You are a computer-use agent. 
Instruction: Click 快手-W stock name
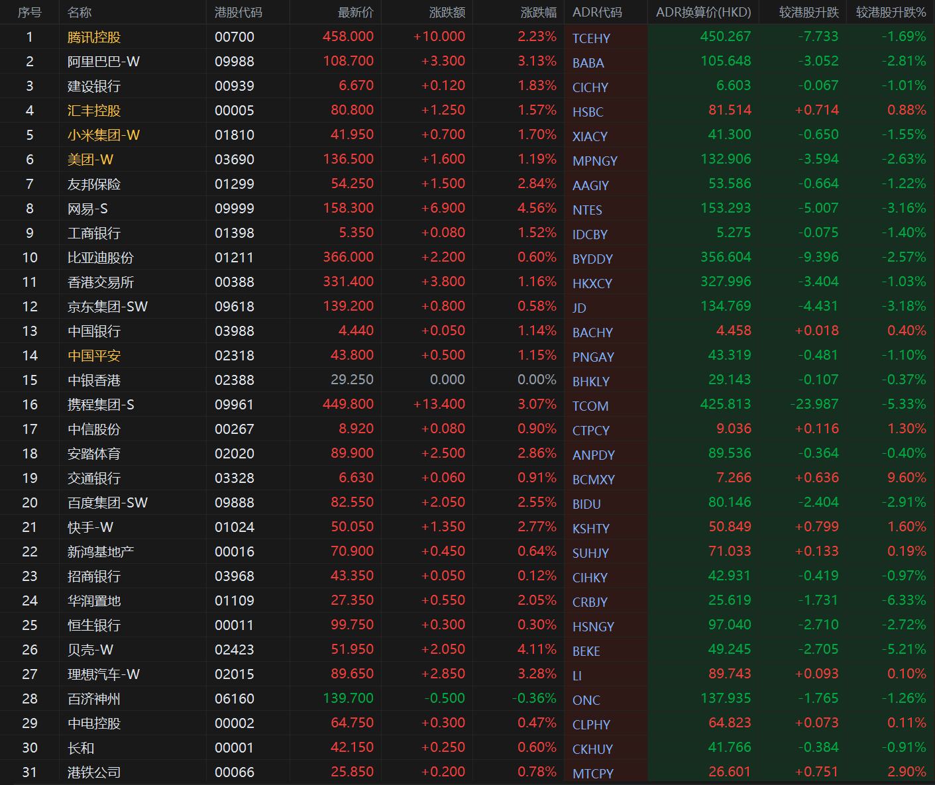pyautogui.click(x=90, y=527)
